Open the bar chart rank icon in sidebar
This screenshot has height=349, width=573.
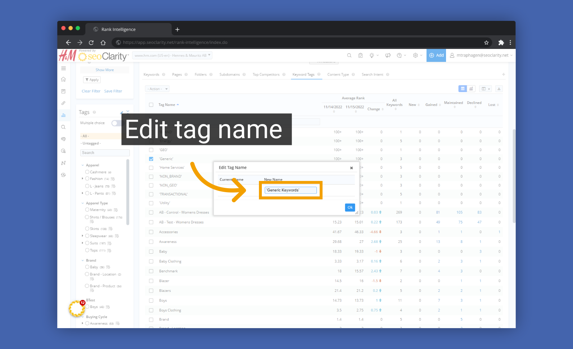coord(63,115)
